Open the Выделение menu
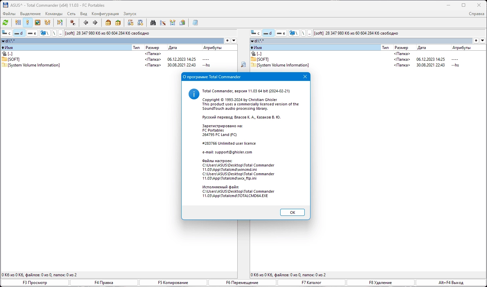 coord(30,14)
